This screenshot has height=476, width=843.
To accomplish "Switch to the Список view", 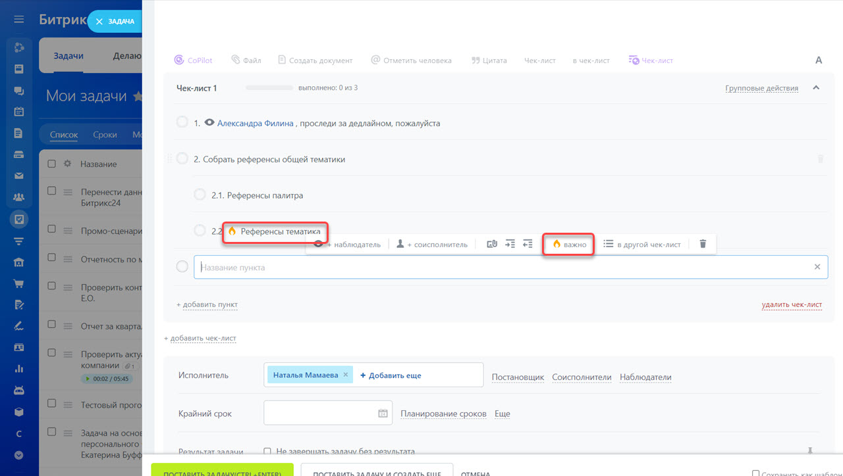I will pos(64,135).
